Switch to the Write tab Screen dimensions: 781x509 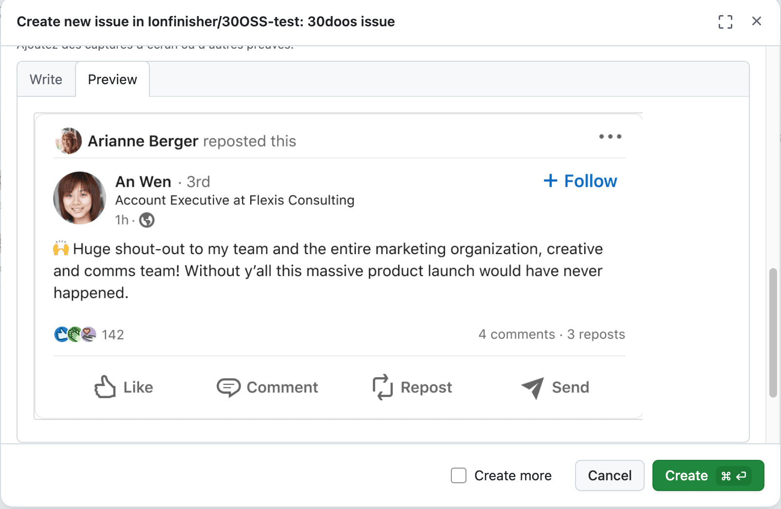tap(46, 79)
